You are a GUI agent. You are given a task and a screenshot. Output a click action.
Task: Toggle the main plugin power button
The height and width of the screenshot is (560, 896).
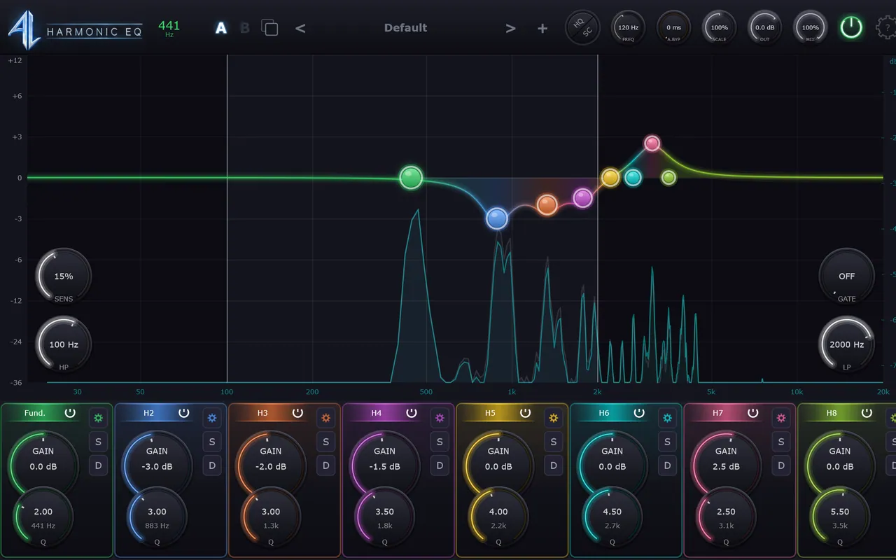851,28
